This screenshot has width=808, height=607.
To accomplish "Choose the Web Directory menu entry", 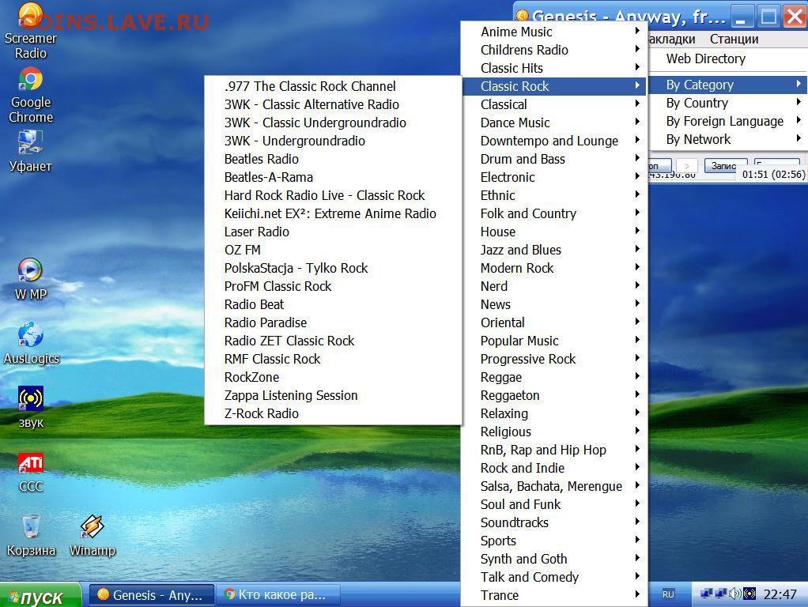I will pos(726,58).
